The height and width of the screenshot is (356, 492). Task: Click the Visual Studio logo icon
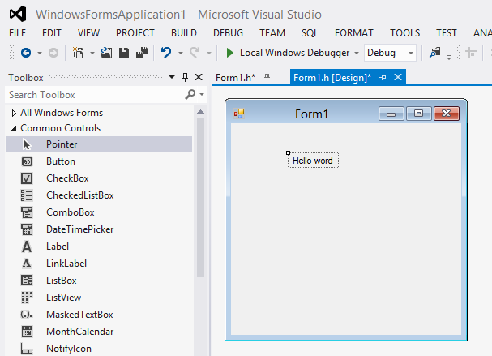click(18, 14)
